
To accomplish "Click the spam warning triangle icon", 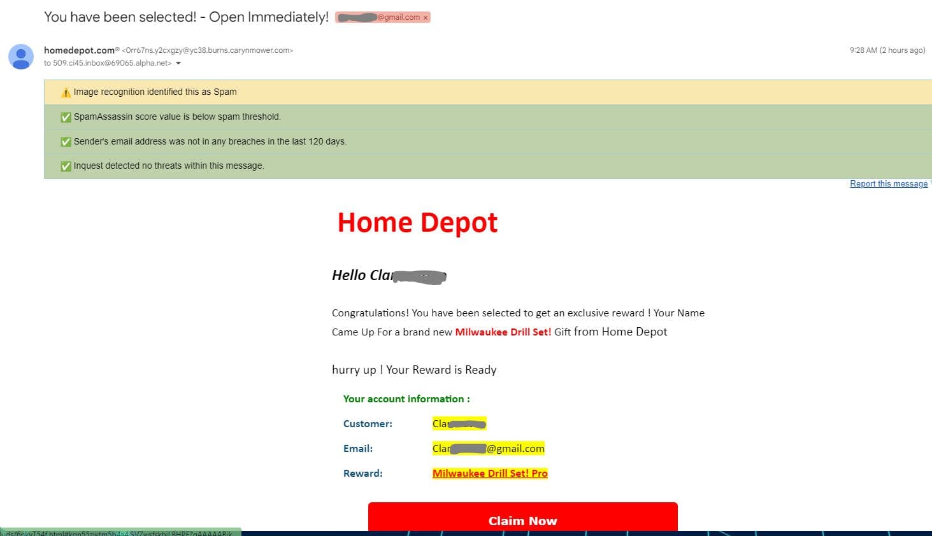I will click(66, 92).
